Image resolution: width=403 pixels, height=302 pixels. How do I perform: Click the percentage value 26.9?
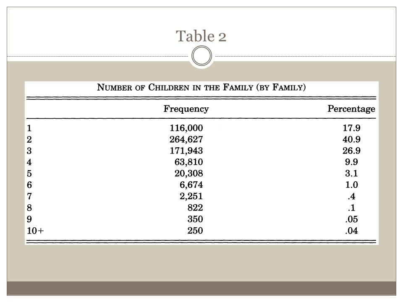(351, 151)
